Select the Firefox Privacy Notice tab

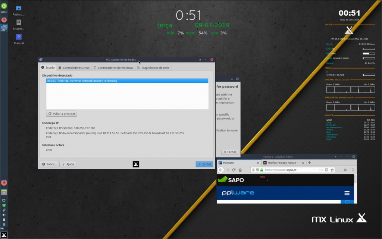tap(282, 163)
